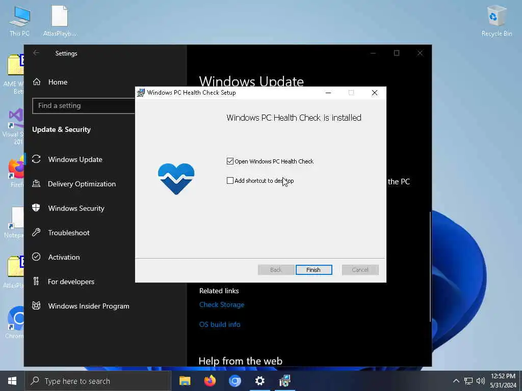The width and height of the screenshot is (522, 391).
Task: Click the Help from the web heading
Action: (x=241, y=361)
